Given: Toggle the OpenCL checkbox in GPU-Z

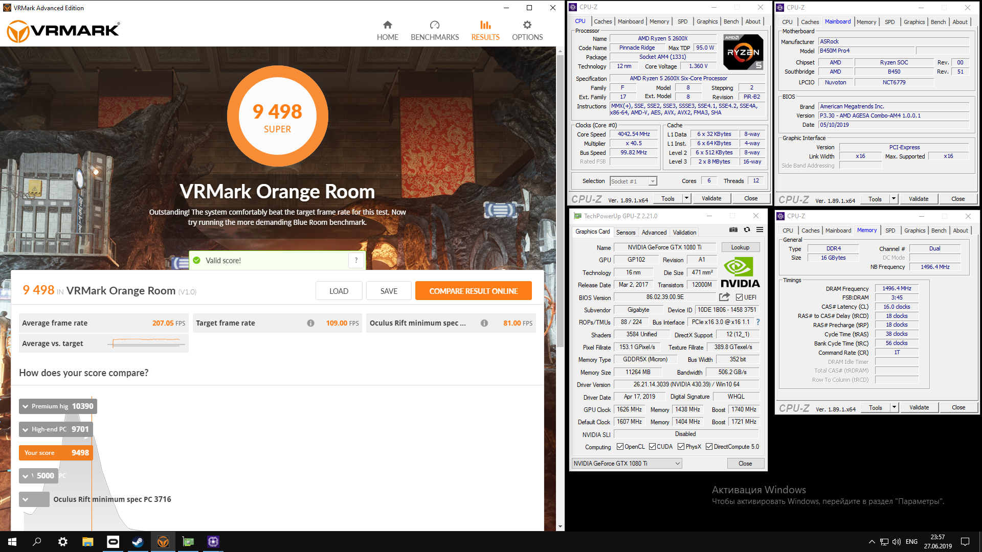Looking at the screenshot, I should click(620, 447).
